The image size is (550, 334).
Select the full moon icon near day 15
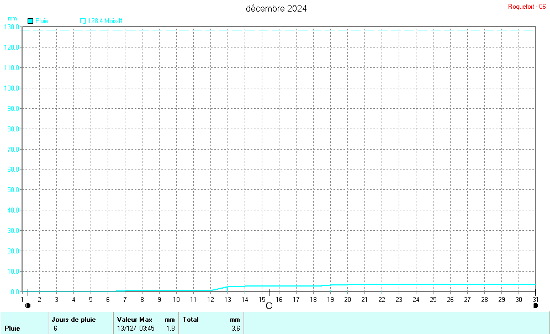[x=269, y=306]
